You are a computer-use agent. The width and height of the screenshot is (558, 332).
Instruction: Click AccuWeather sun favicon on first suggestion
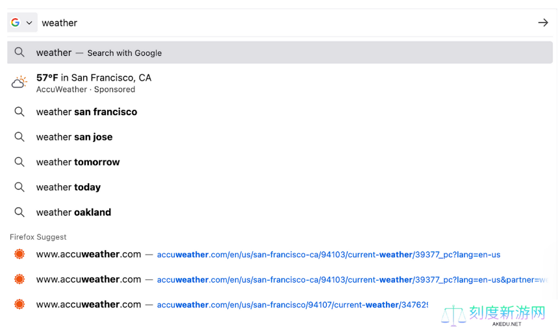tap(19, 254)
